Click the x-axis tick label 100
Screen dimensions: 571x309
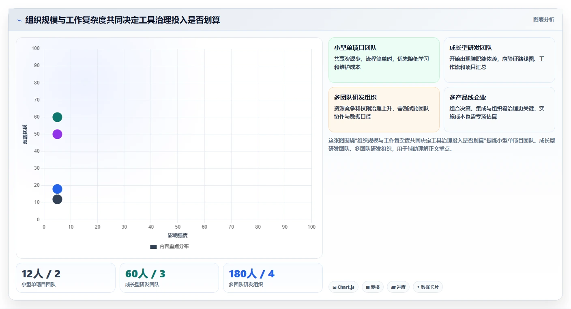point(311,227)
